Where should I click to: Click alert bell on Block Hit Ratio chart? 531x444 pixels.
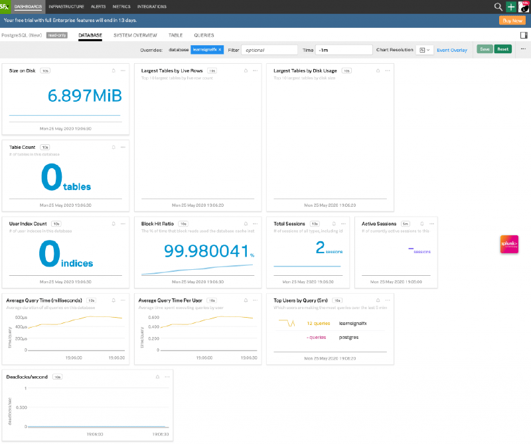pos(246,224)
